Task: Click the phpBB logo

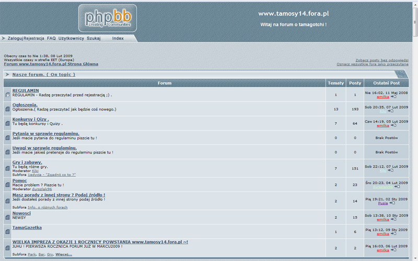Action: coord(107,18)
